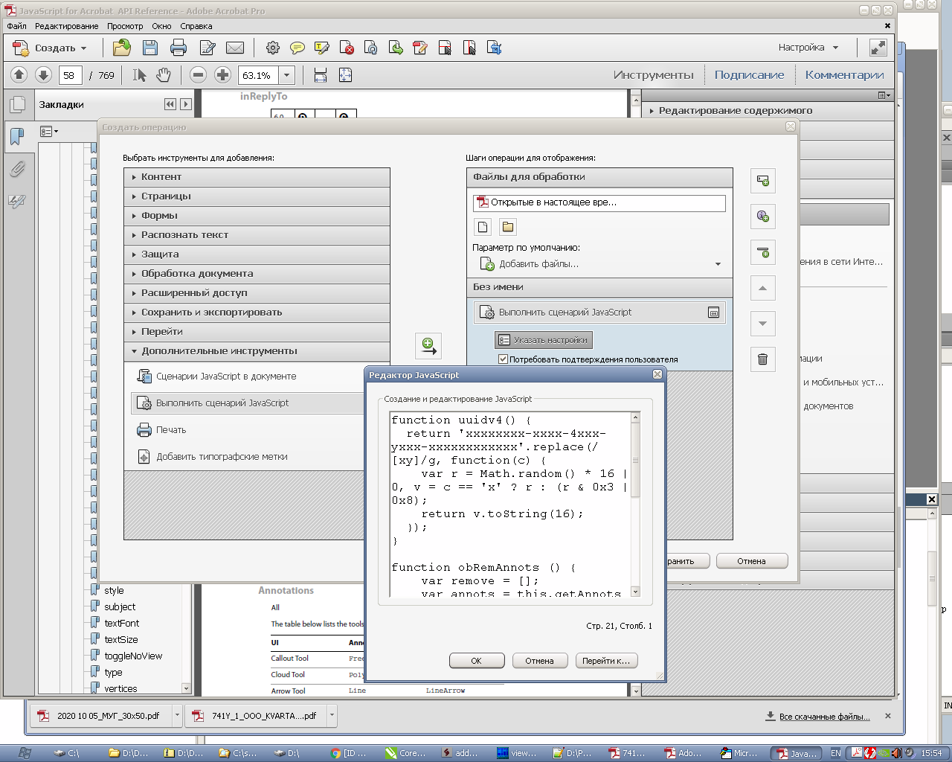The width and height of the screenshot is (952, 762).
Task: Expand the 'Защита' tools section
Action: pyautogui.click(x=257, y=254)
